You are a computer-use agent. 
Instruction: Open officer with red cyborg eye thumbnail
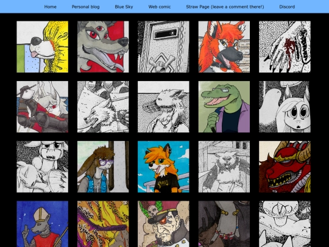[x=163, y=224]
